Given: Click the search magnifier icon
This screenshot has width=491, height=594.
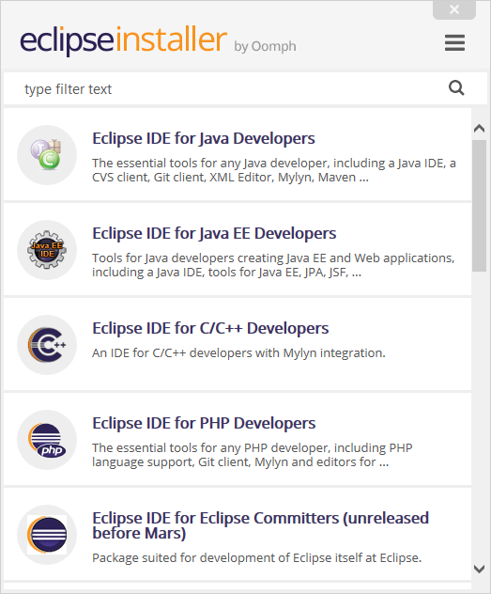Looking at the screenshot, I should (x=456, y=88).
